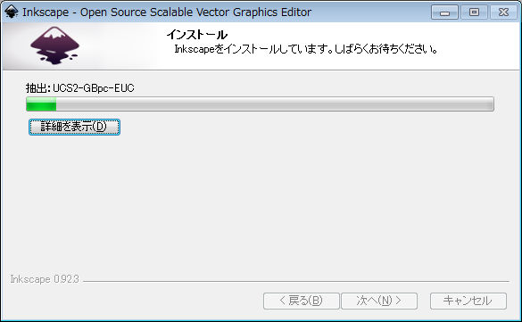
Task: Close the installer with the X button
Action: tap(503, 12)
